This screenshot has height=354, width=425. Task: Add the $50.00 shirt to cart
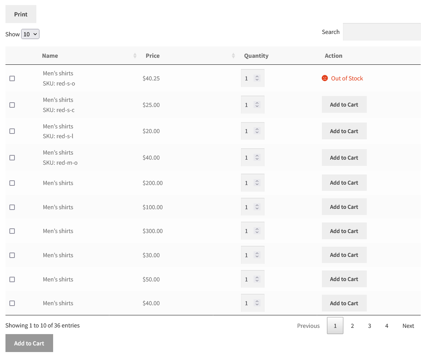click(x=344, y=279)
